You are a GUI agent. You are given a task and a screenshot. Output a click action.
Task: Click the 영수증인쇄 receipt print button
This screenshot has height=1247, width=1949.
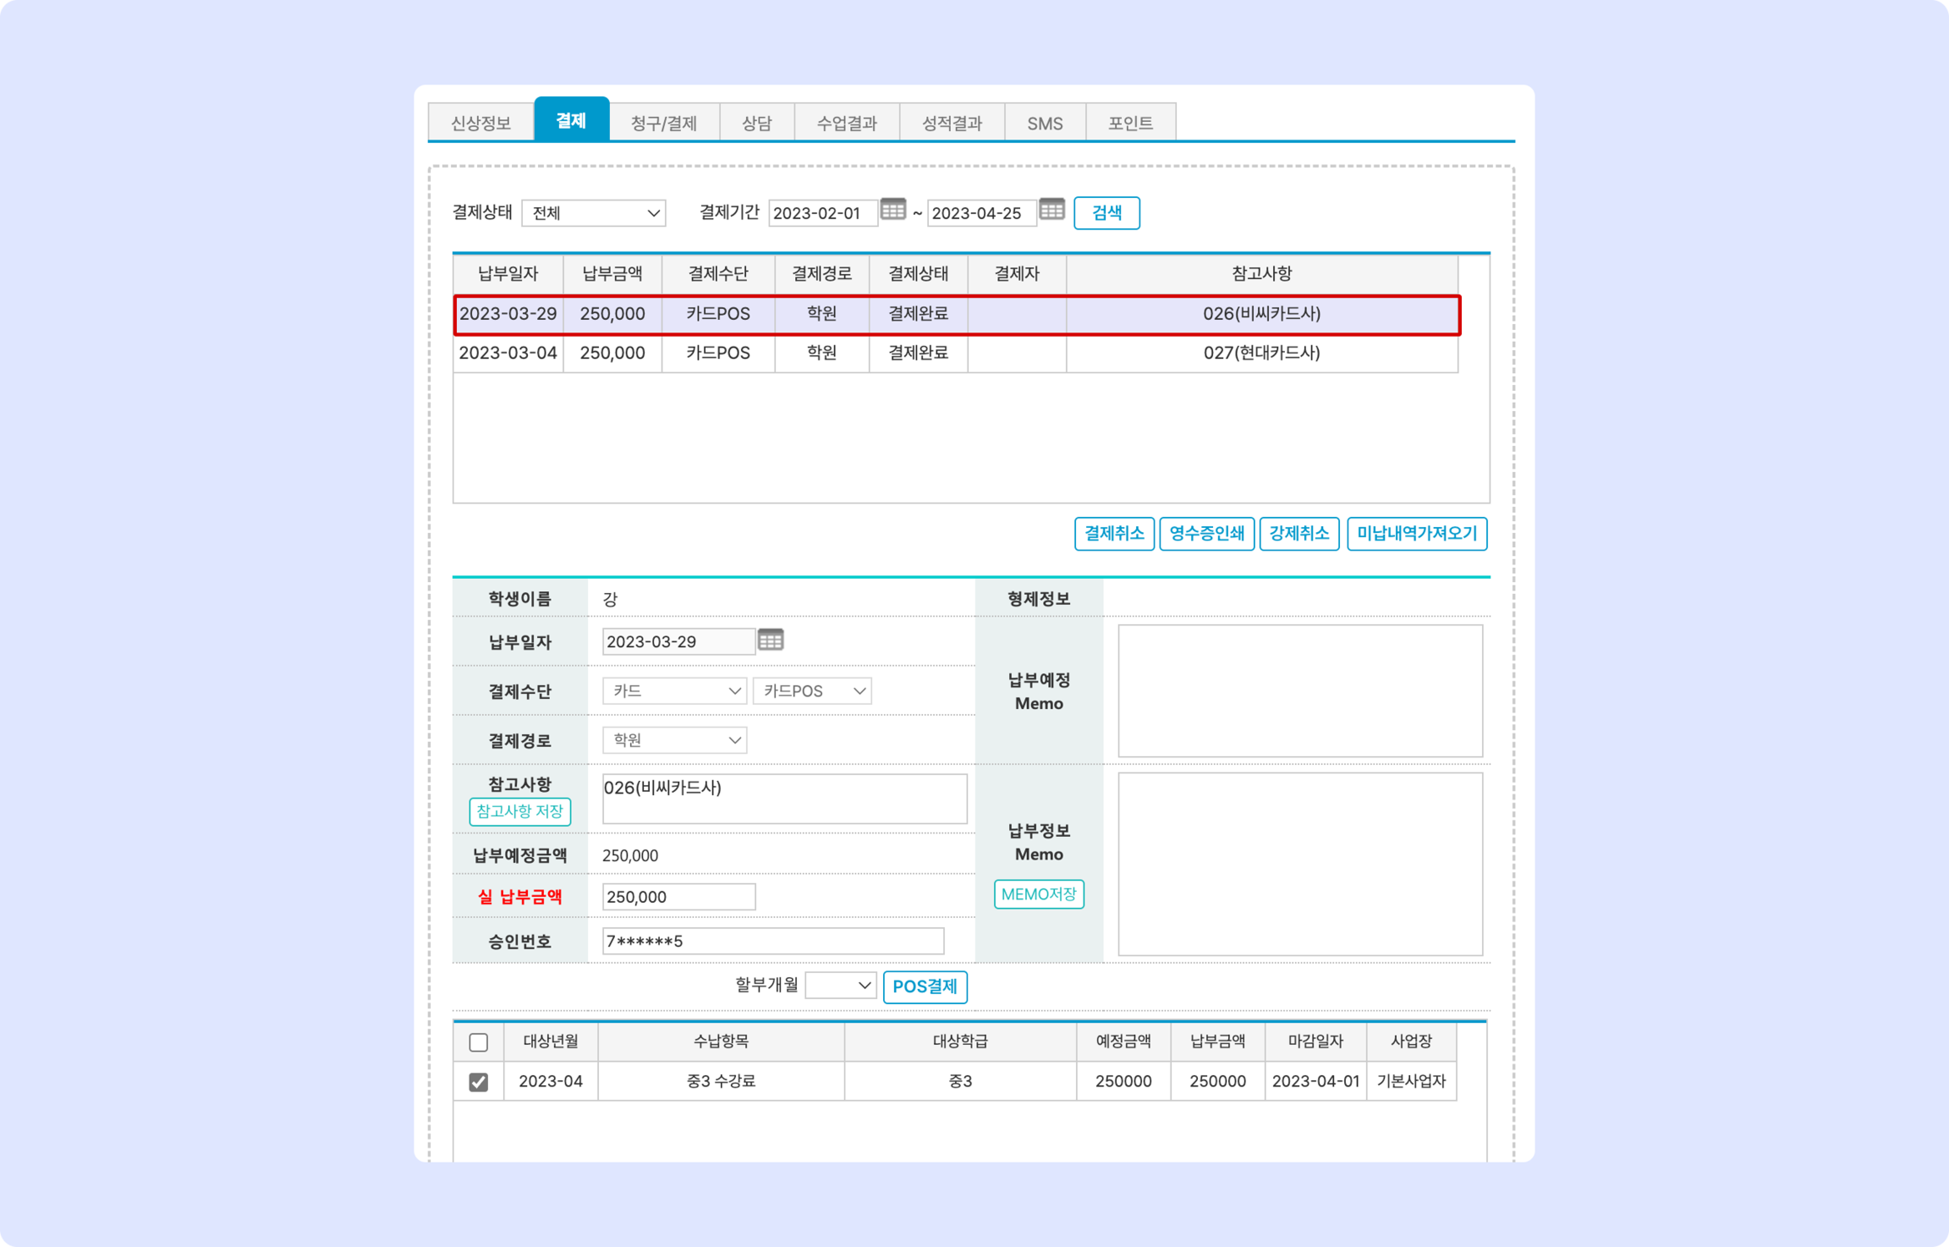point(1206,534)
